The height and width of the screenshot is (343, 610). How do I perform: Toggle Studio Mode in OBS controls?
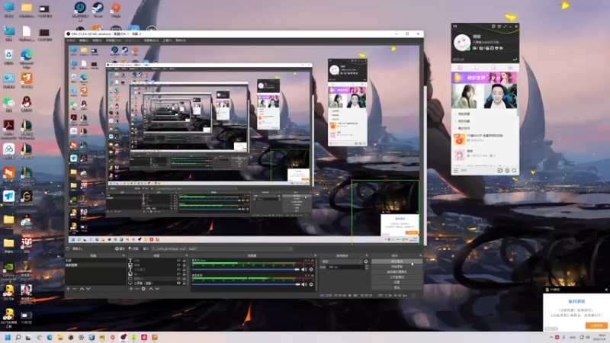[396, 277]
